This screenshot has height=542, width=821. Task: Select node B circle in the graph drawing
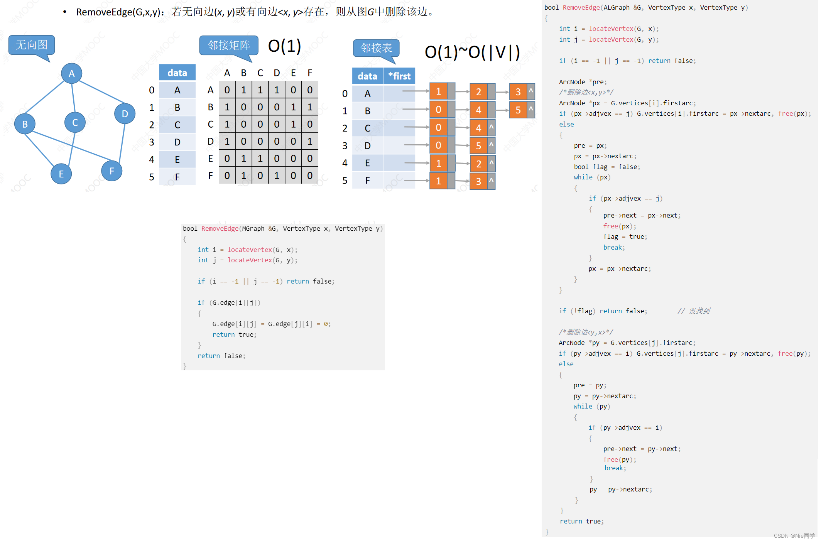(25, 124)
